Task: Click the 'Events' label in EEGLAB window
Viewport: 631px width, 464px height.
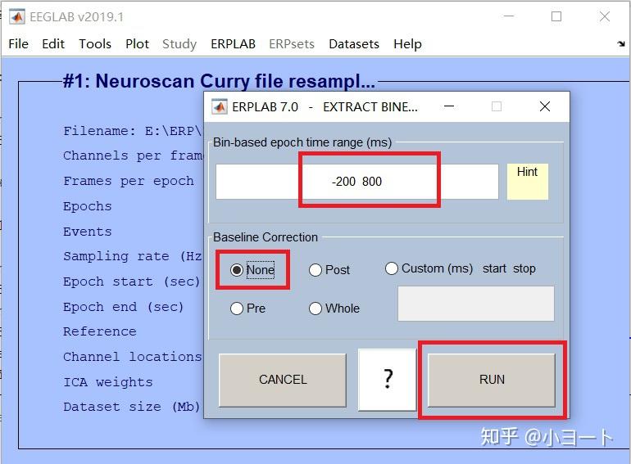Action: pyautogui.click(x=88, y=232)
